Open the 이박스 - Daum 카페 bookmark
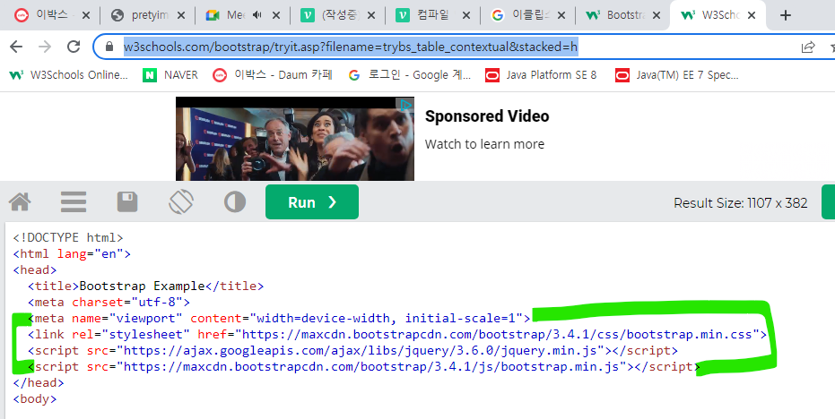The width and height of the screenshot is (835, 419). pos(272,75)
